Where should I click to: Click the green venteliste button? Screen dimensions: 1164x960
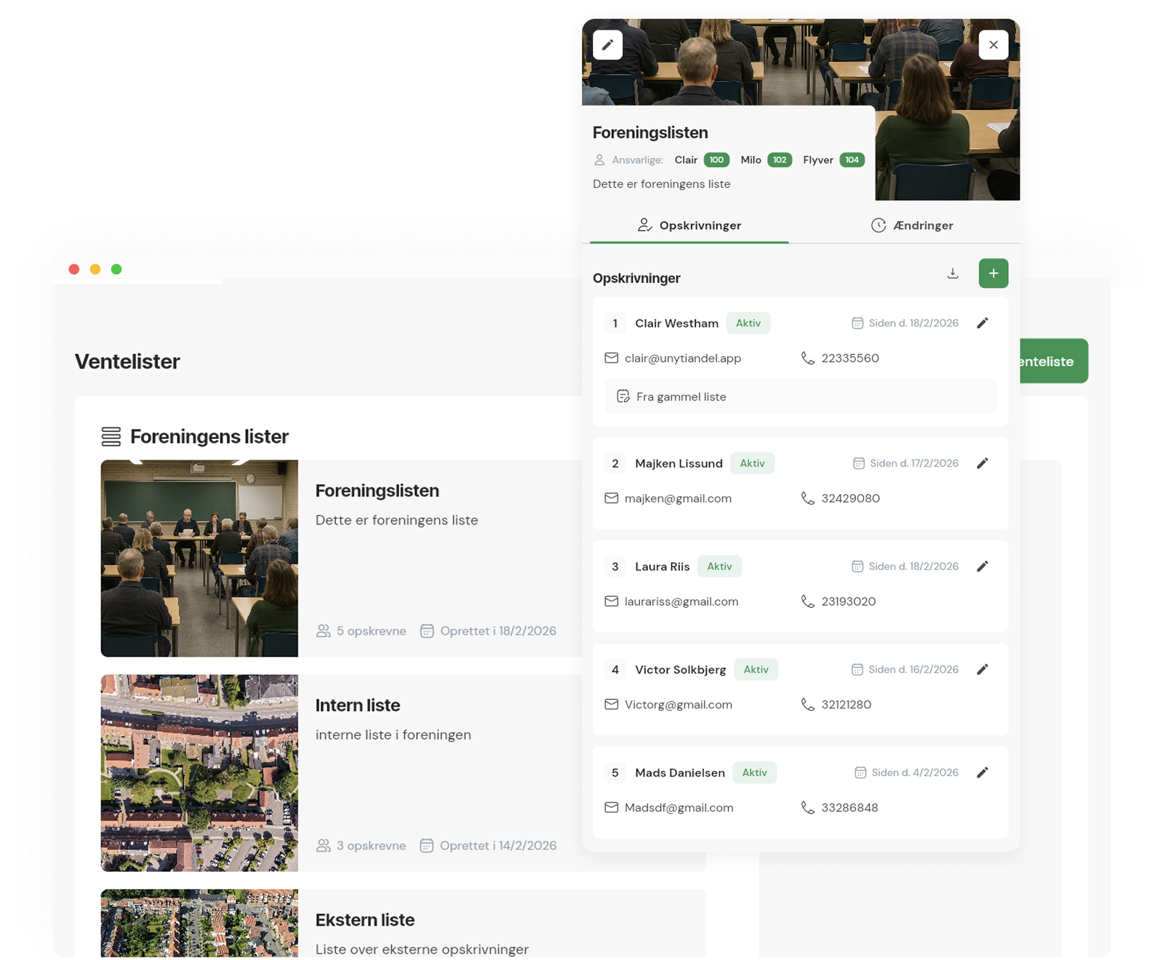tap(1052, 361)
